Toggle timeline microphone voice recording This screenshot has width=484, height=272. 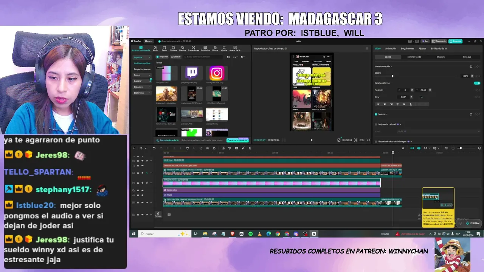pos(403,148)
